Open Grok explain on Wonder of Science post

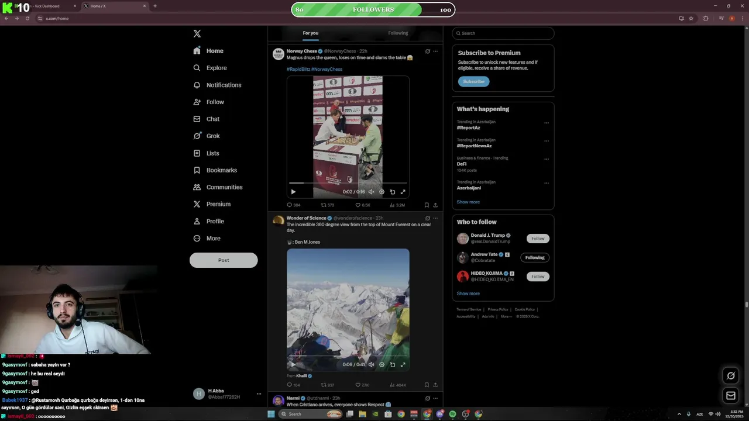(427, 218)
